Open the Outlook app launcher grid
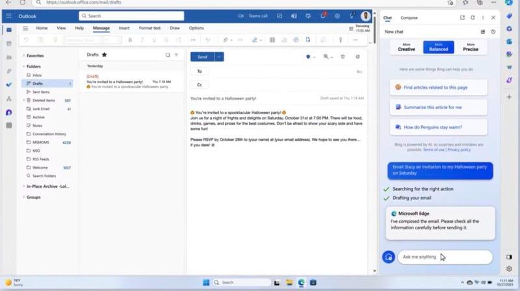This screenshot has height=291, width=520. click(9, 16)
